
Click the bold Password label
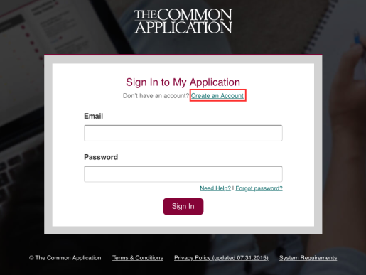click(x=101, y=157)
